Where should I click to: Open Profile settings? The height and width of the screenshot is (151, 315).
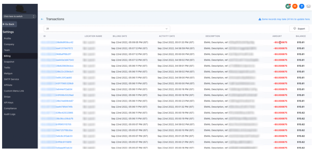point(7,38)
